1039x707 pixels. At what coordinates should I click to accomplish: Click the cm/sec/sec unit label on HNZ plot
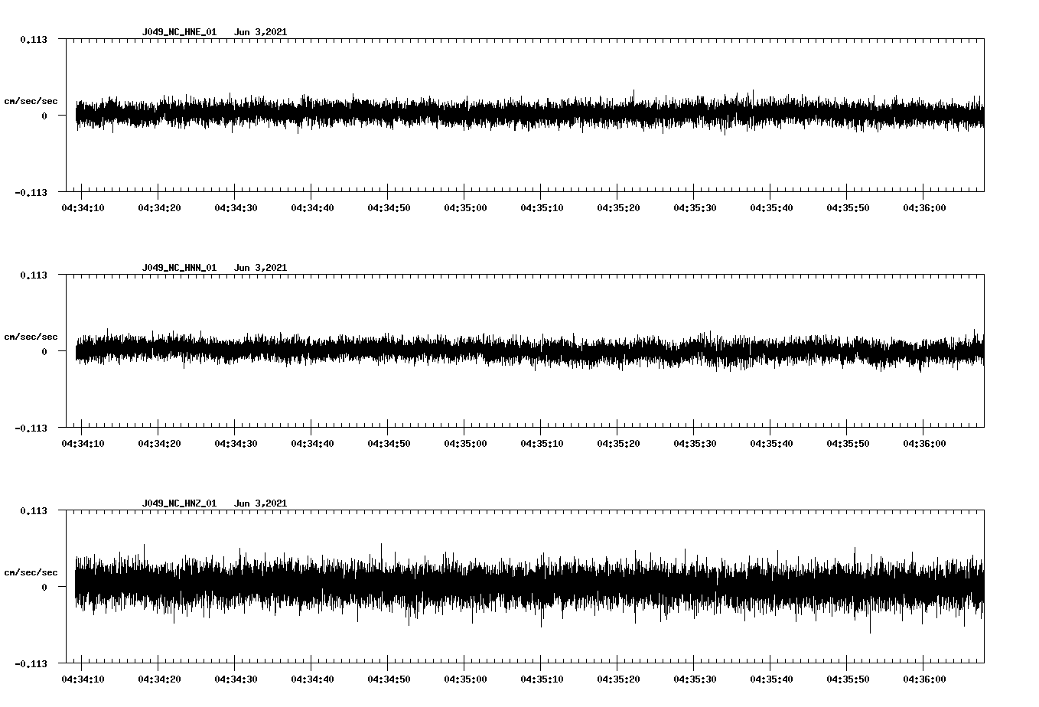[31, 572]
